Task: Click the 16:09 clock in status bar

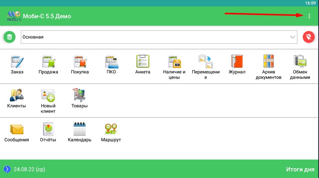Action: tap(310, 3)
